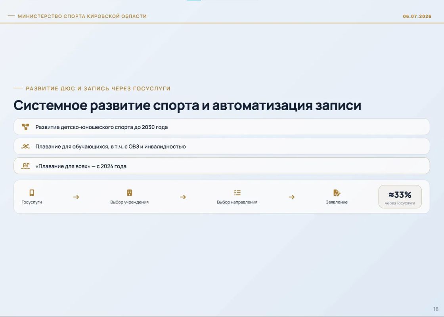Click the arrow between Выбор направления and Заявление

[x=292, y=197]
